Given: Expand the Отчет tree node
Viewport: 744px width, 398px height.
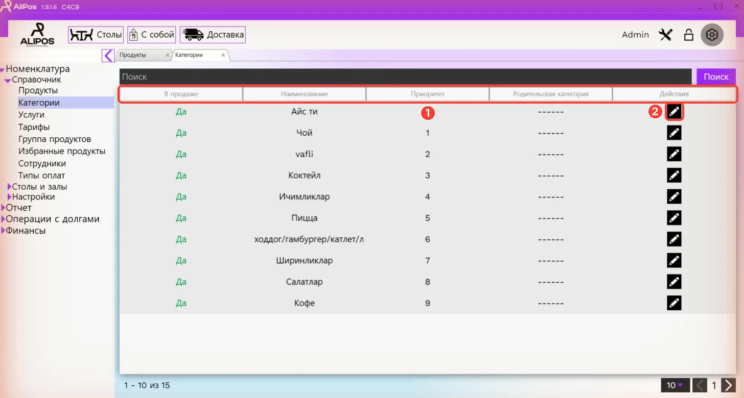Looking at the screenshot, I should (3, 208).
